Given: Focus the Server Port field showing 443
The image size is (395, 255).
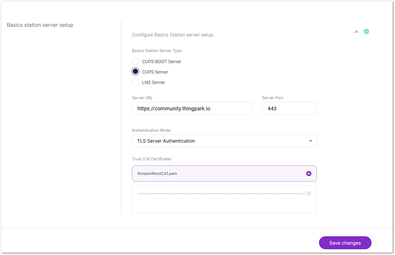Looking at the screenshot, I should (x=289, y=108).
